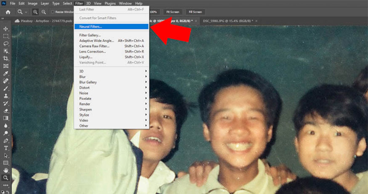Select the Frame tool

click(x=5, y=66)
